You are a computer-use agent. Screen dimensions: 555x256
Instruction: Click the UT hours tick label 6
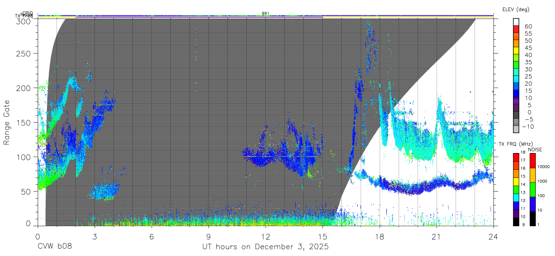[x=151, y=237]
